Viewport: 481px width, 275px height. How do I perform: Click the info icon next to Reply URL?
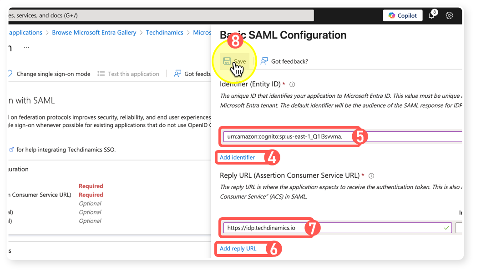pyautogui.click(x=371, y=175)
